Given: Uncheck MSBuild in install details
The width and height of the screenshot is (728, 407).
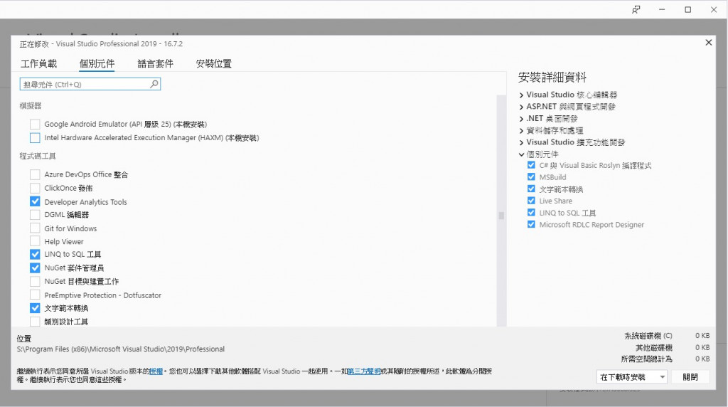Looking at the screenshot, I should point(531,176).
